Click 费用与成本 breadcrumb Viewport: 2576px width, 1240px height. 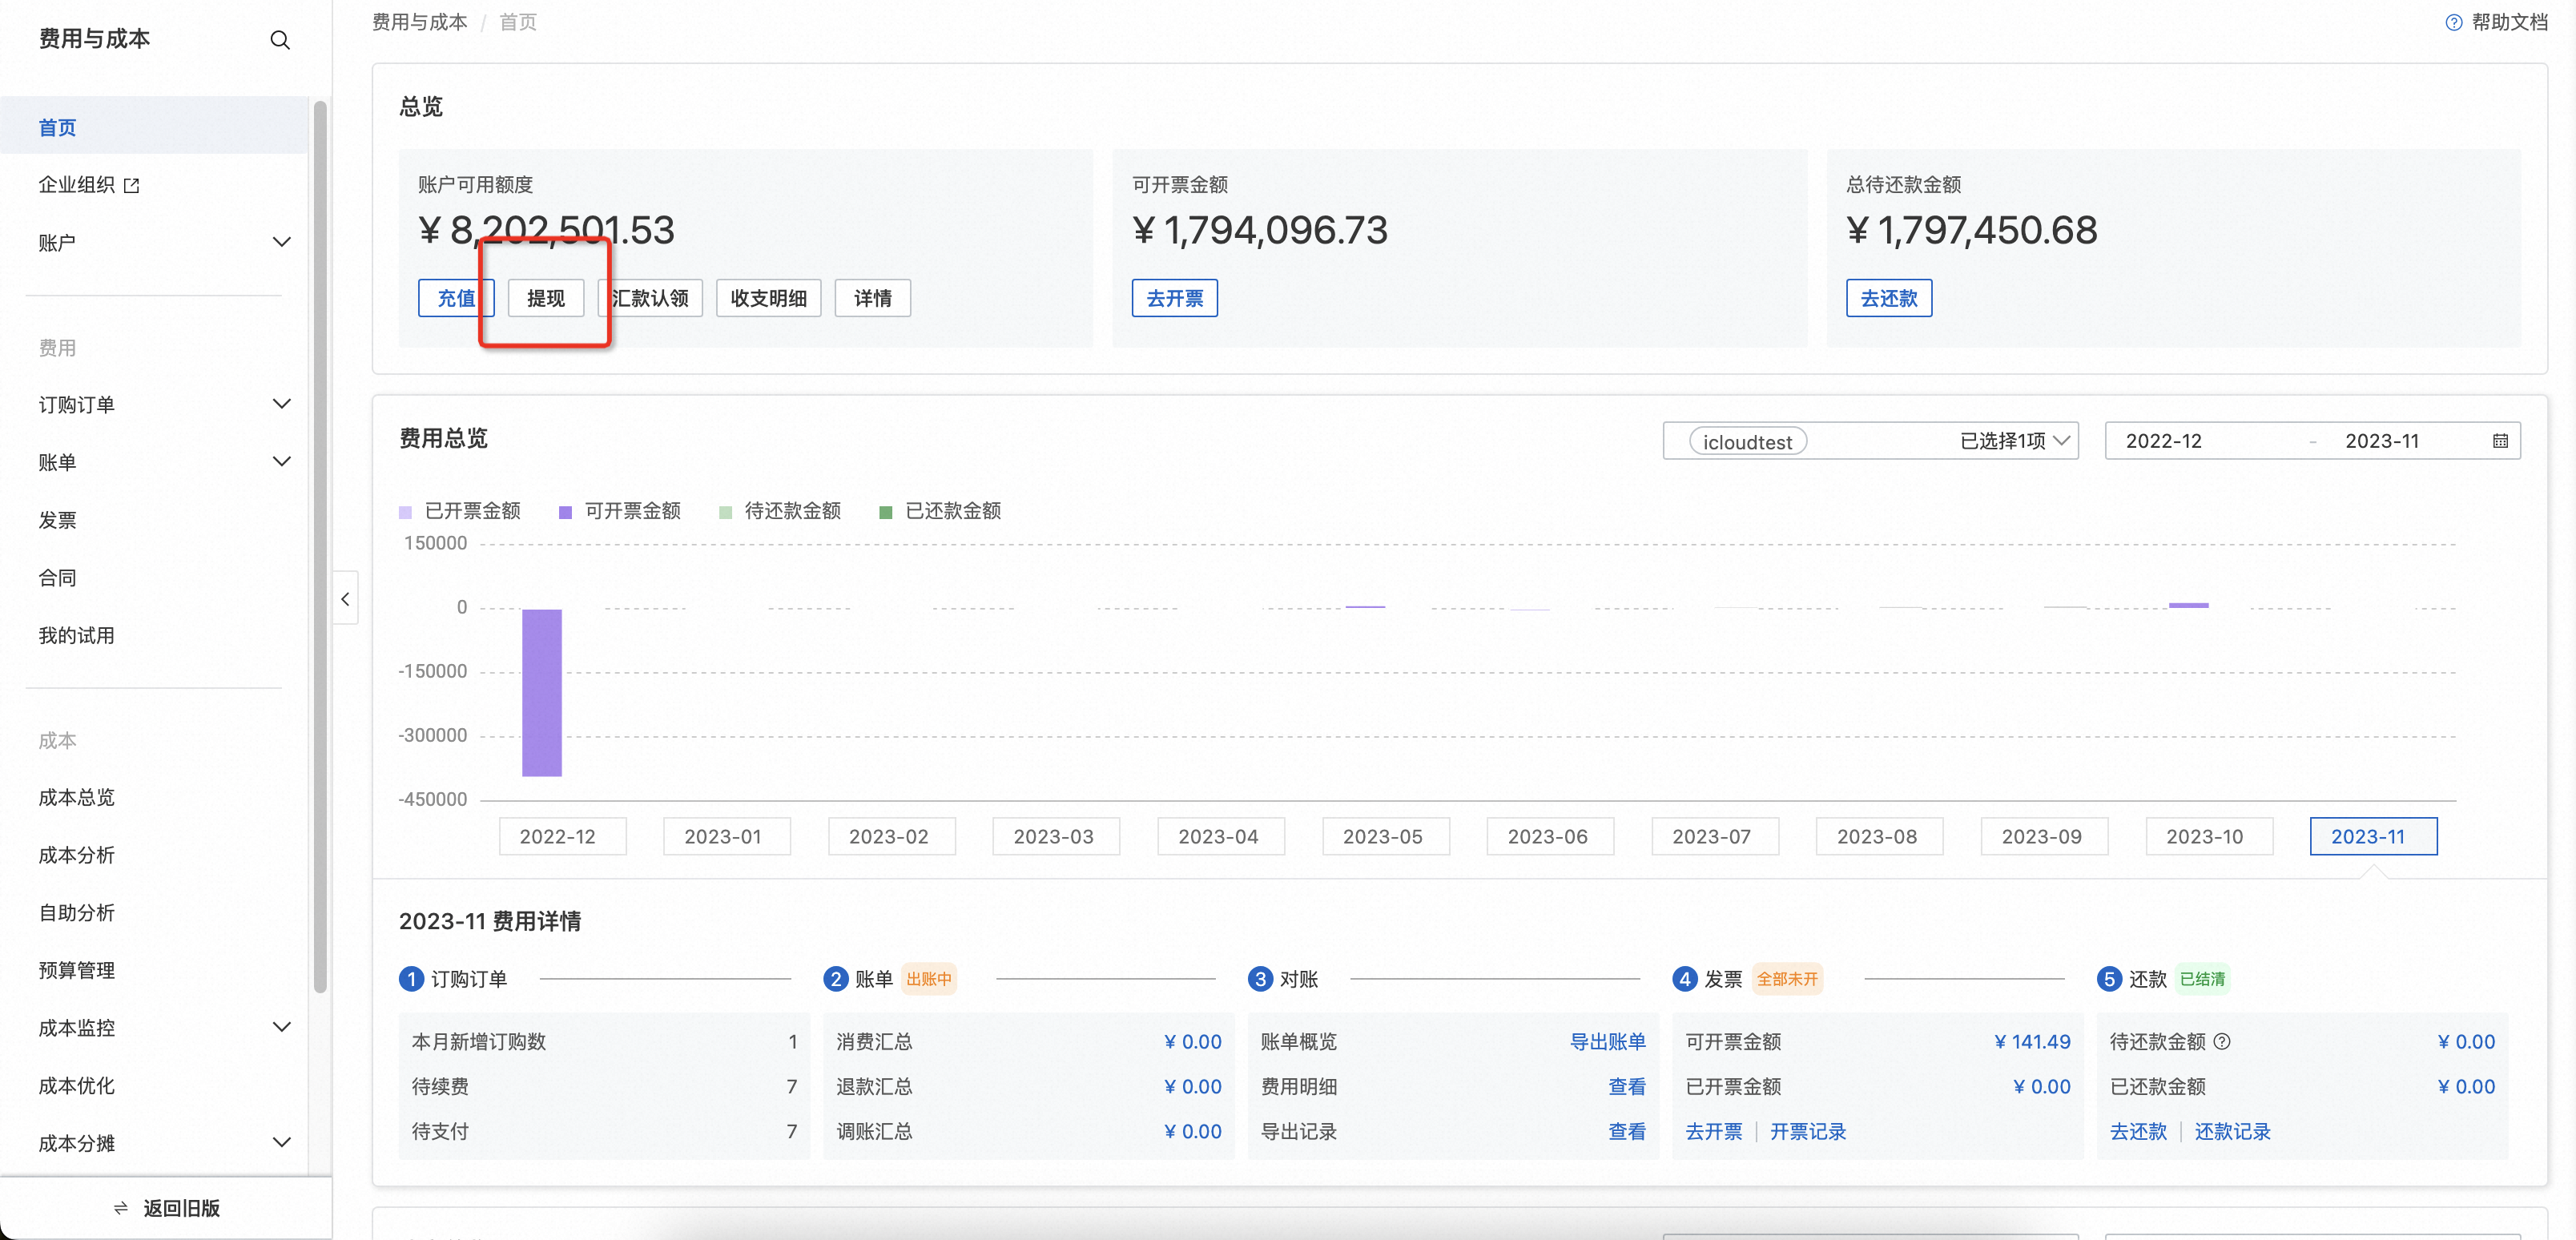tap(419, 22)
